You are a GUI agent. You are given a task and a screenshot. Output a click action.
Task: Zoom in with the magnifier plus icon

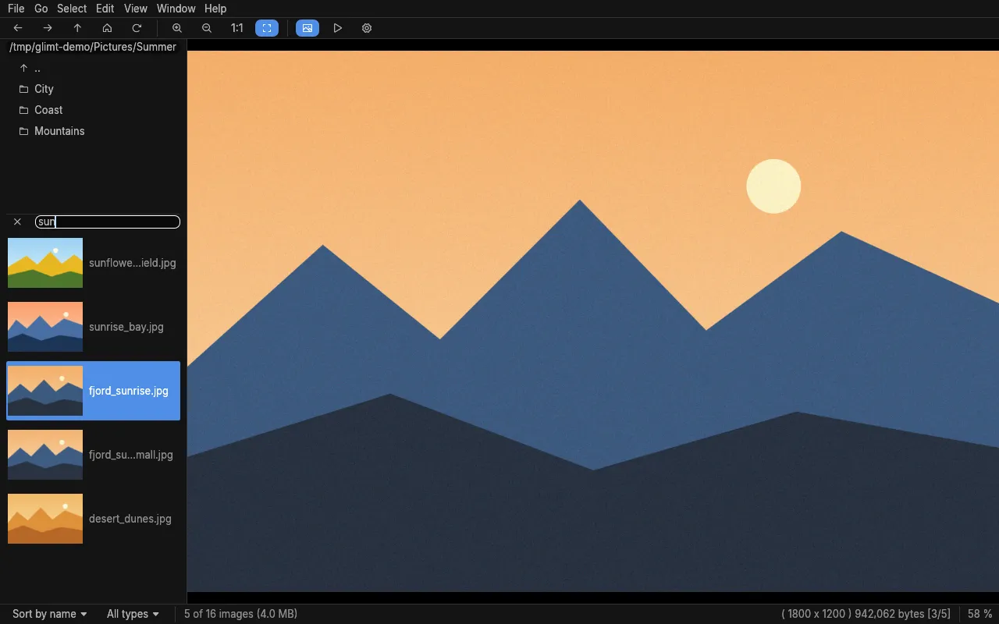[x=177, y=28]
